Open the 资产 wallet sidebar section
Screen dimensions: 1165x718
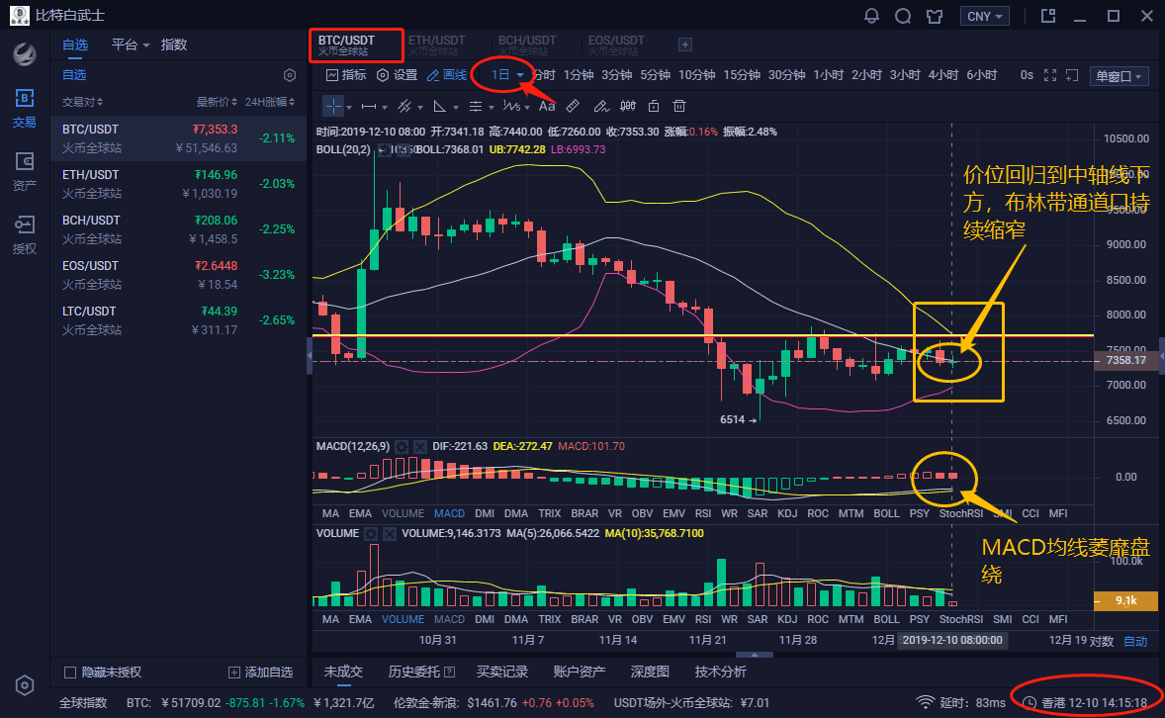[x=24, y=172]
